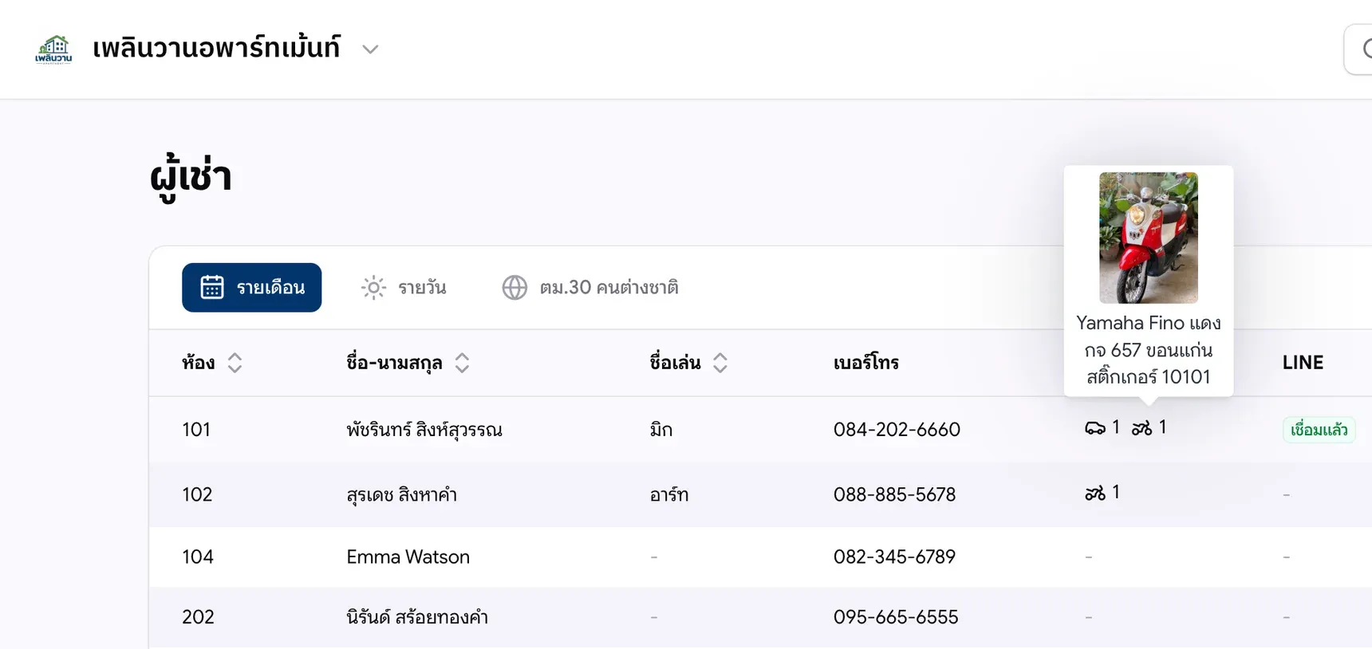Switch to the รายวัน daily tab
The width and height of the screenshot is (1372, 649).
pyautogui.click(x=404, y=287)
